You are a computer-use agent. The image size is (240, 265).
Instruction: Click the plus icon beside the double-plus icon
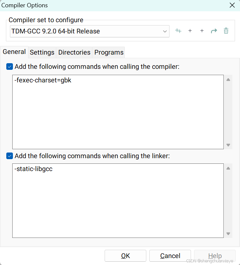coord(190,31)
